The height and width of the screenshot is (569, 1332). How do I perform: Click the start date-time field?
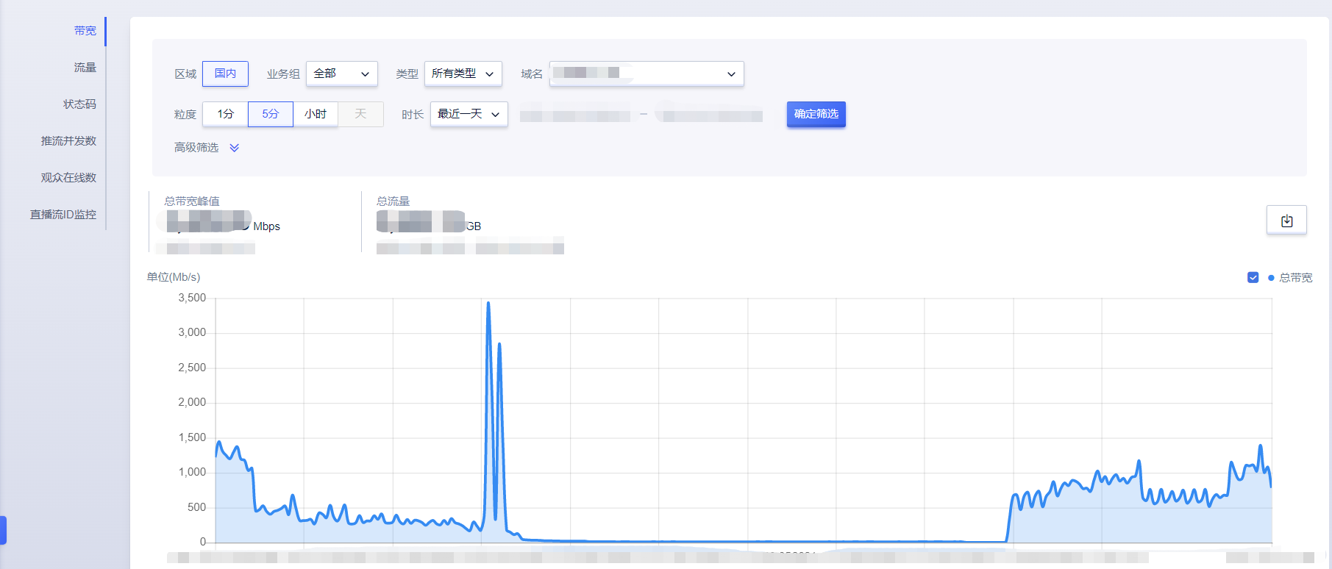click(x=575, y=115)
